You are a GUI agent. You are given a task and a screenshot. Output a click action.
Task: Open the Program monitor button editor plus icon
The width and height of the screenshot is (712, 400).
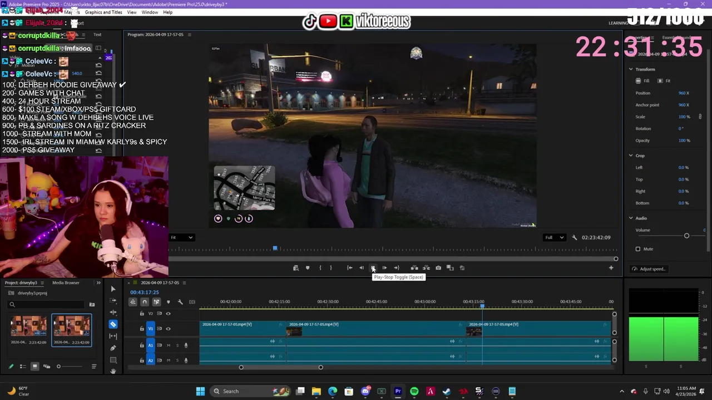tap(611, 268)
